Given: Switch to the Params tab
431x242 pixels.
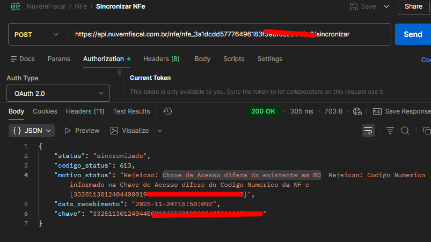Looking at the screenshot, I should 59,59.
